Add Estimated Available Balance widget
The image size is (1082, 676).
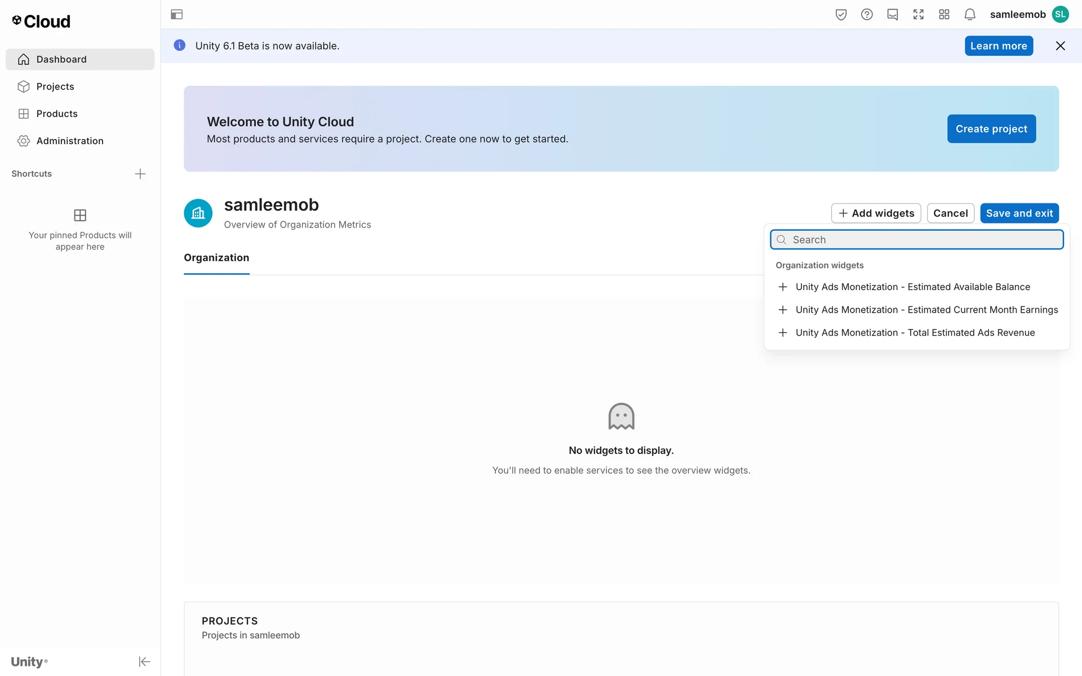(913, 287)
